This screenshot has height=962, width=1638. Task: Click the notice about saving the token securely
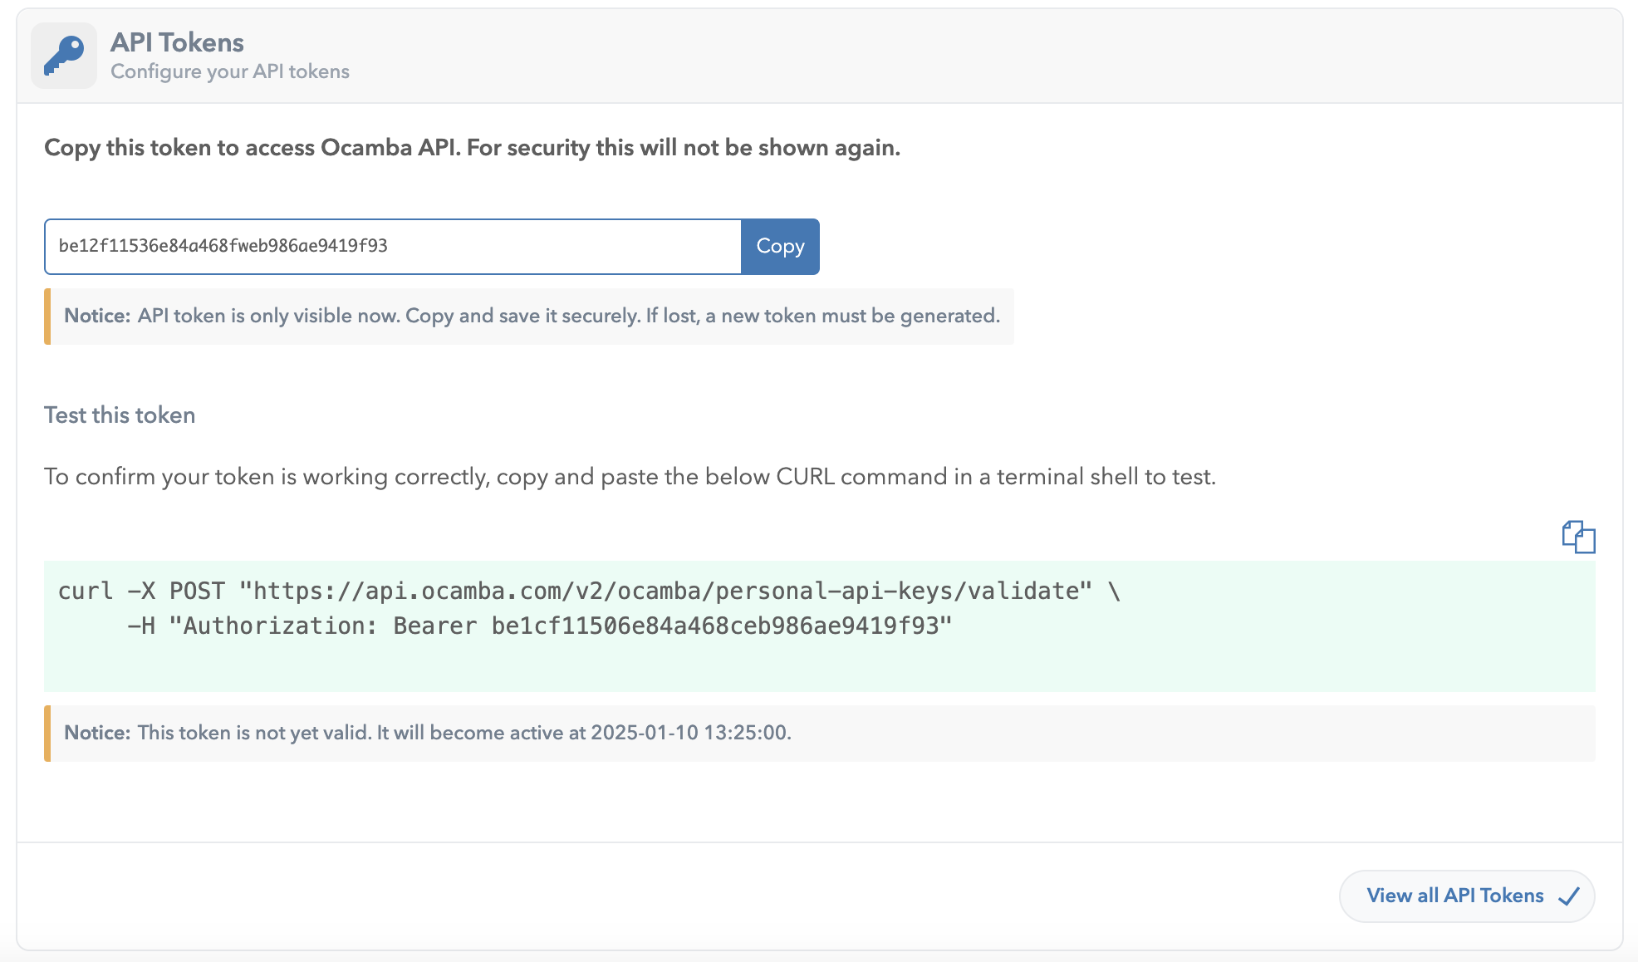(532, 317)
